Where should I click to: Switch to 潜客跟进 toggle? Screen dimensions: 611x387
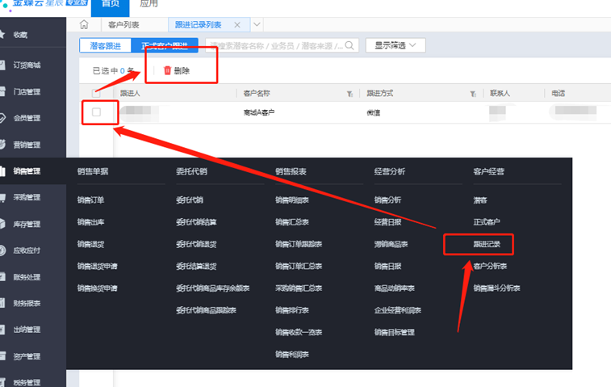107,45
